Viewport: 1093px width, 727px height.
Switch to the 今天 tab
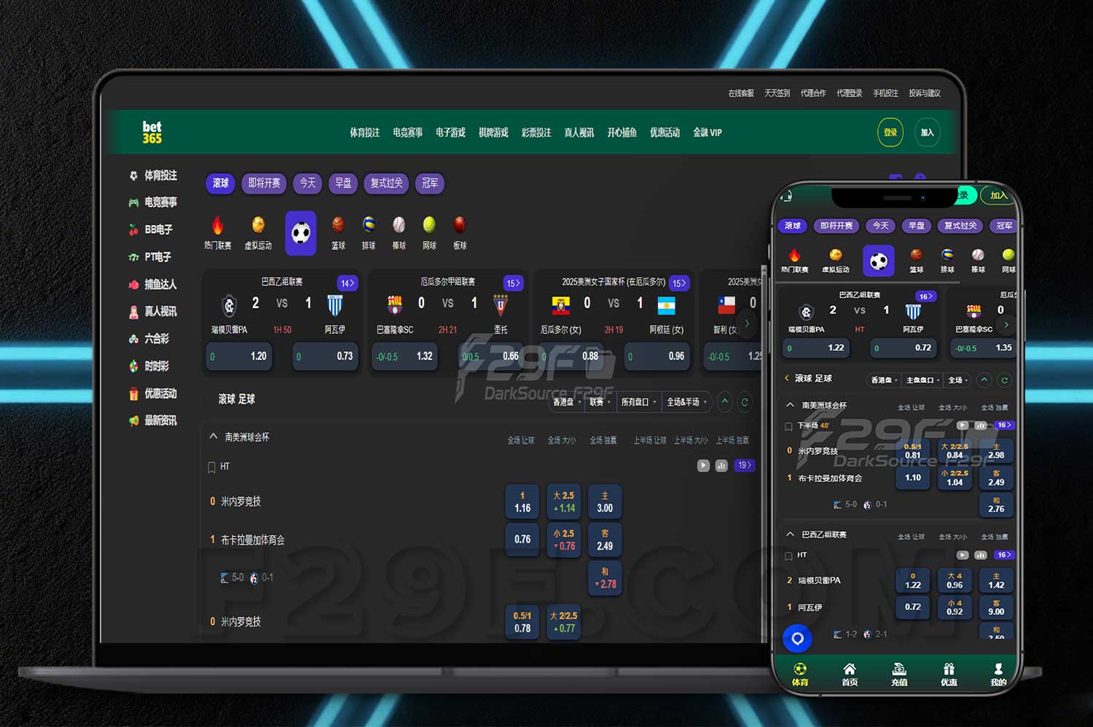pos(307,184)
